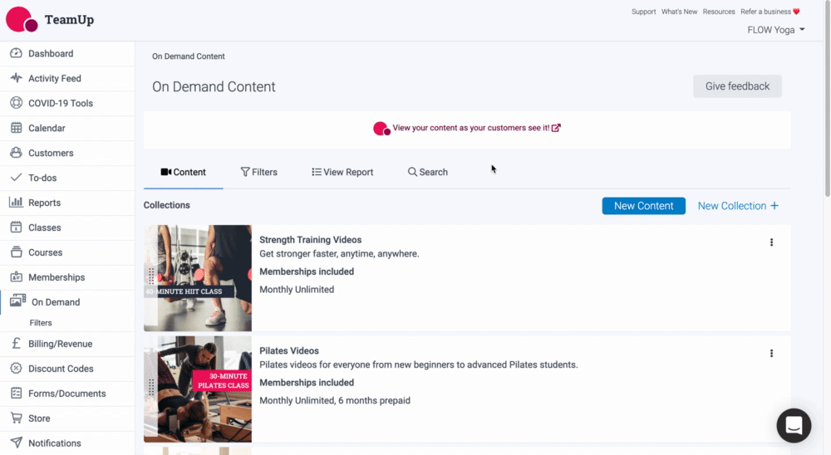Switch to the View Report tab
The width and height of the screenshot is (831, 455).
[x=342, y=173]
